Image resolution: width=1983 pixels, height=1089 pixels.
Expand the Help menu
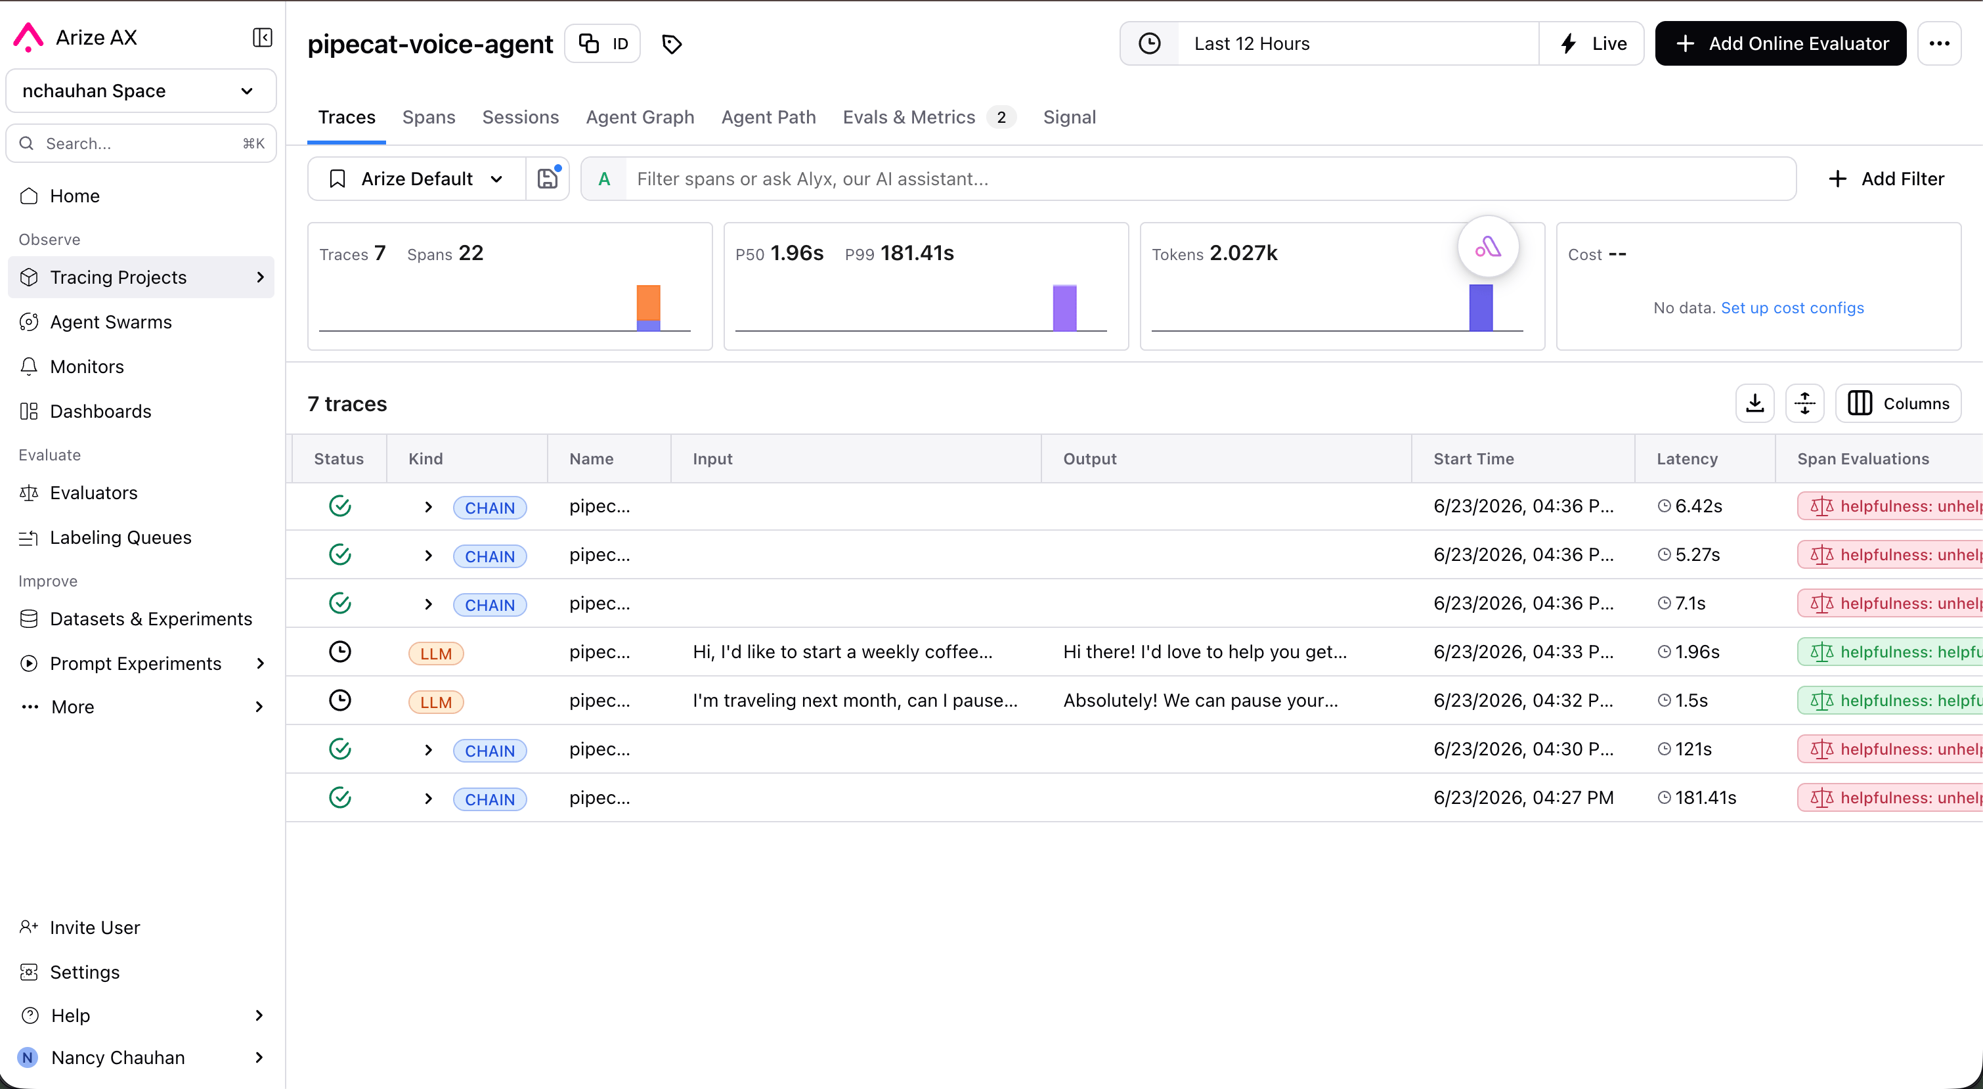[x=141, y=1015]
